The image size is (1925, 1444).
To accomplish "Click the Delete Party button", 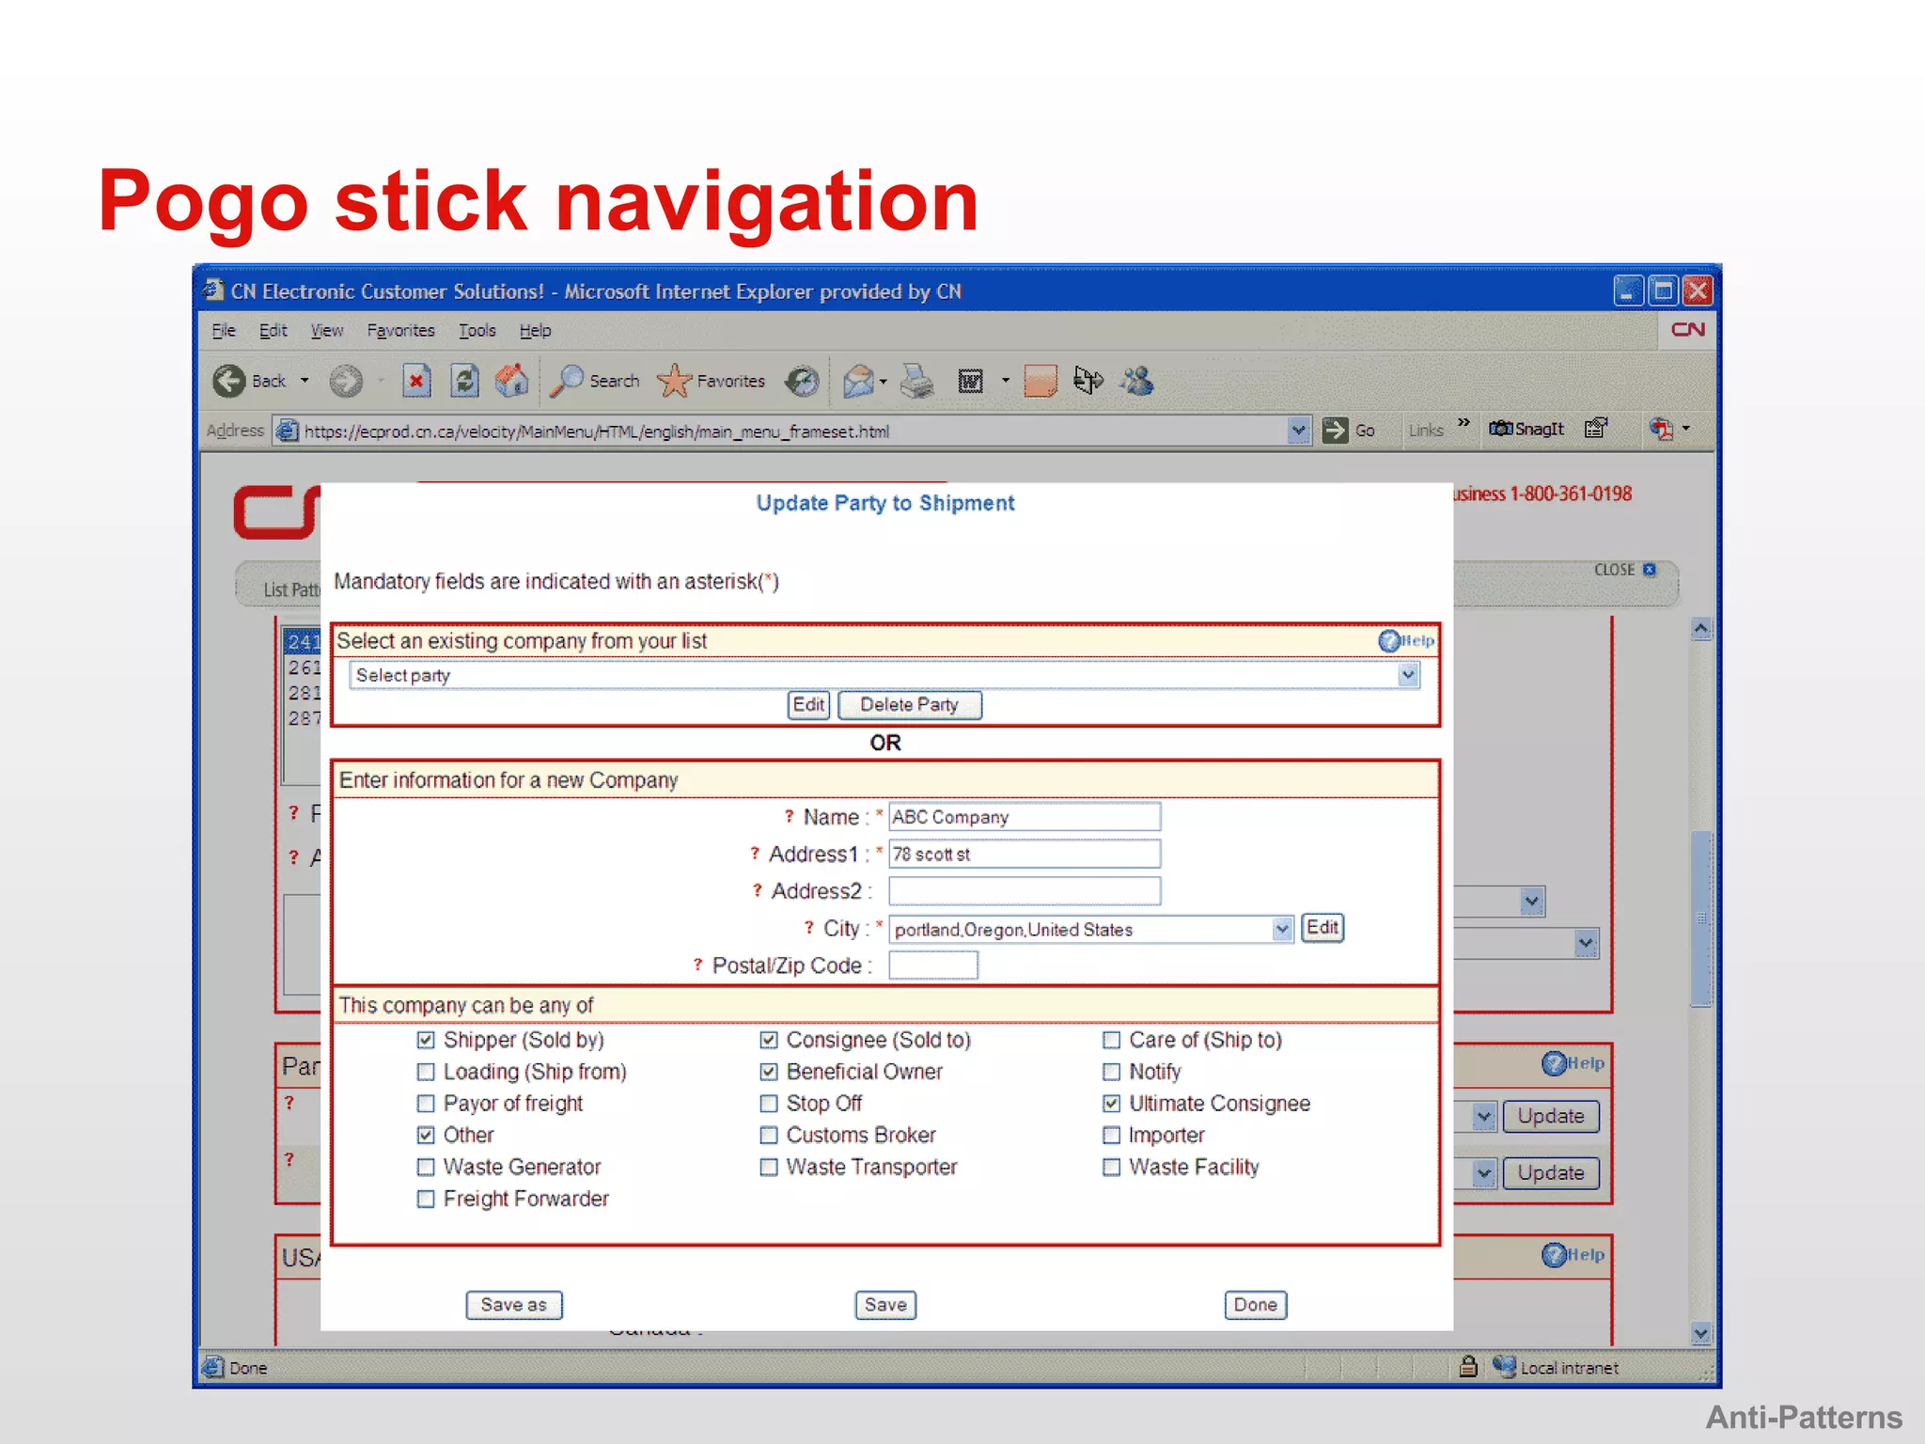I will coord(909,705).
